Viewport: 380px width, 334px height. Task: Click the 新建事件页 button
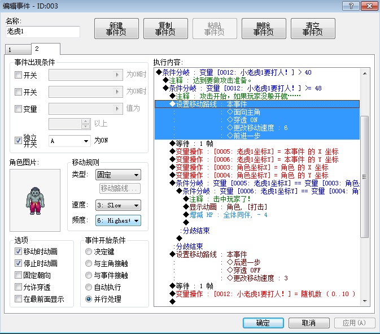(116, 29)
